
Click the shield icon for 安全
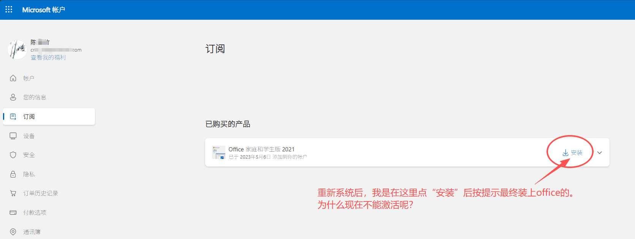pyautogui.click(x=13, y=155)
